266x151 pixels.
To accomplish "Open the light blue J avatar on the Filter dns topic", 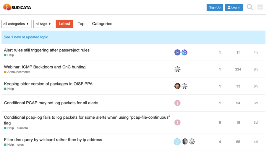I will pyautogui.click(x=177, y=142).
